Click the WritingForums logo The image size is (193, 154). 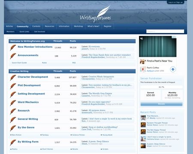[96, 14]
